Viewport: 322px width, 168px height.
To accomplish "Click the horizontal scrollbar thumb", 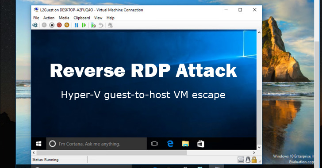I will point(111,153).
